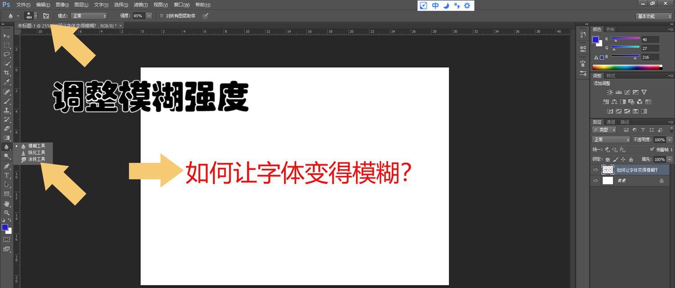
Task: Close the 未标题-1 document tab
Action: point(121,26)
